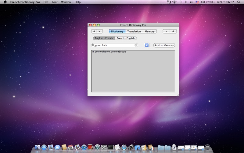Screen dimensions: 244x153
Task: Click the date and time in menu bar
Action: (225, 2)
